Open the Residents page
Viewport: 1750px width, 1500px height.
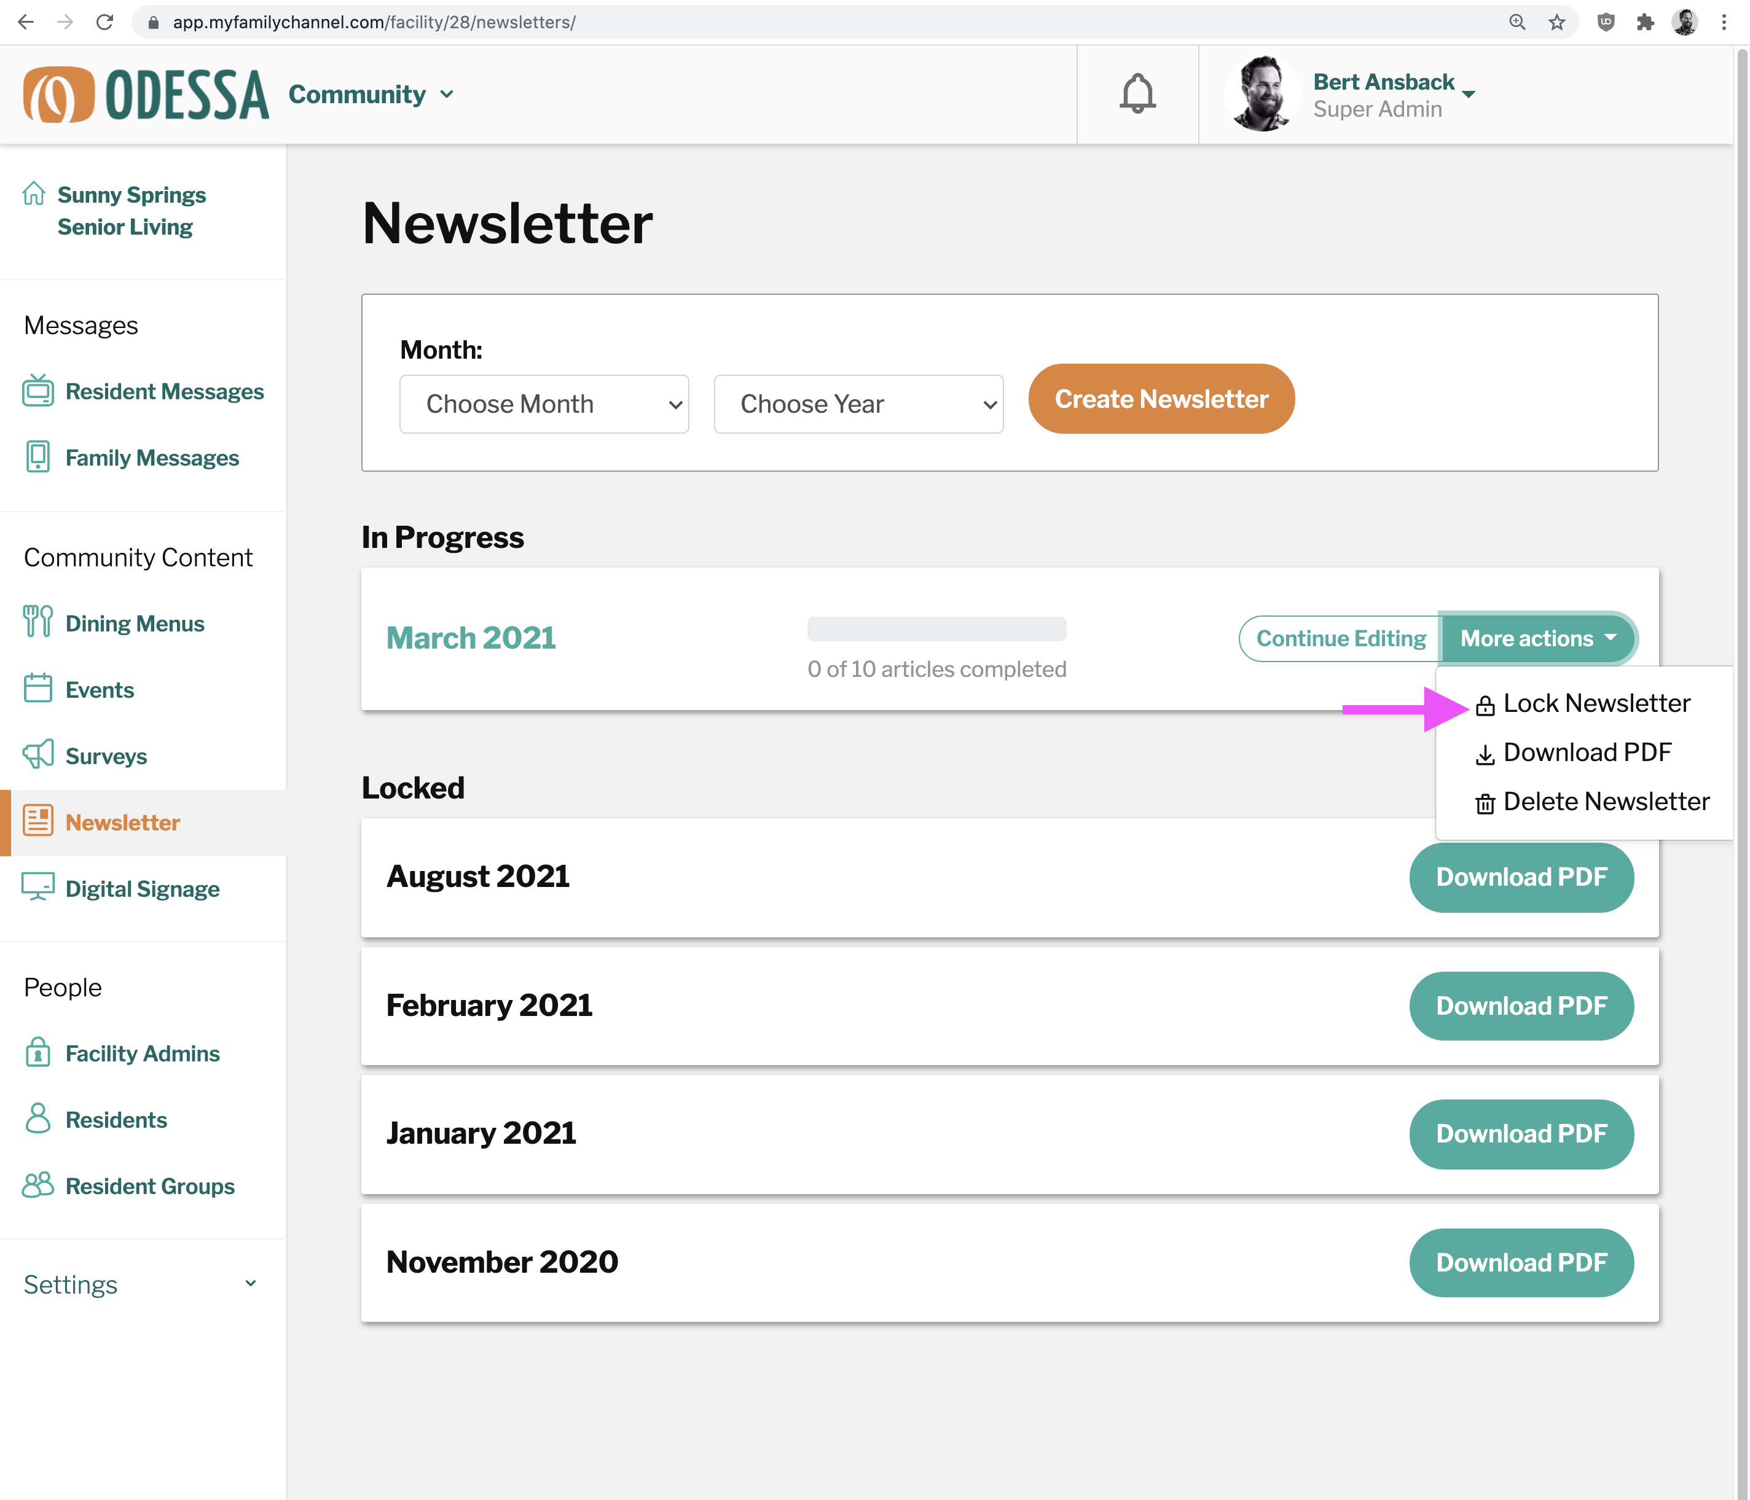click(x=117, y=1119)
